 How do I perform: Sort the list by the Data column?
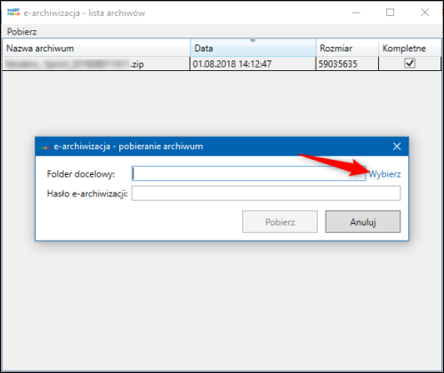tap(253, 48)
